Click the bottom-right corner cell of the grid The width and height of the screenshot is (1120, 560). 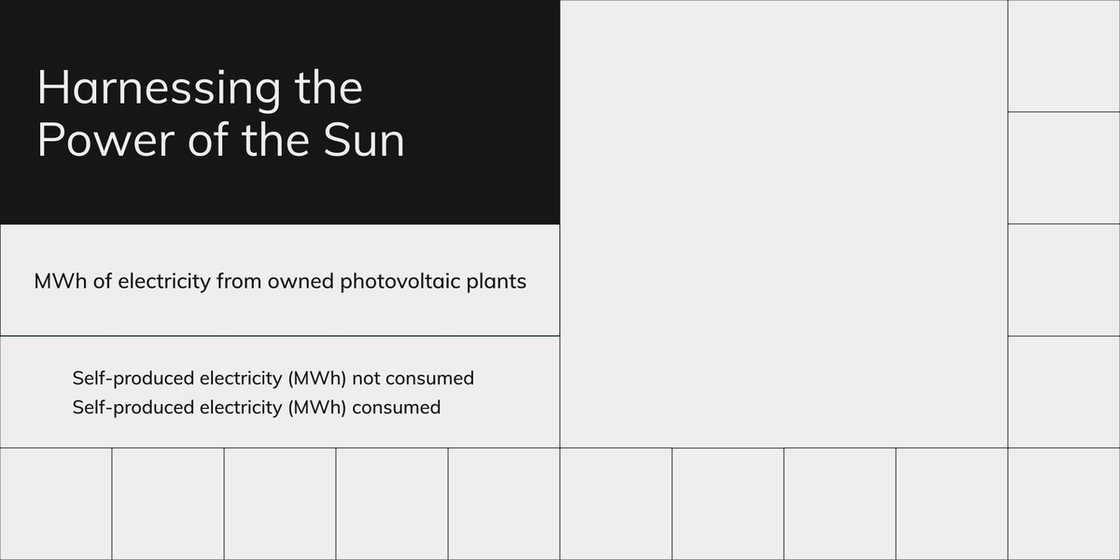click(x=1064, y=504)
